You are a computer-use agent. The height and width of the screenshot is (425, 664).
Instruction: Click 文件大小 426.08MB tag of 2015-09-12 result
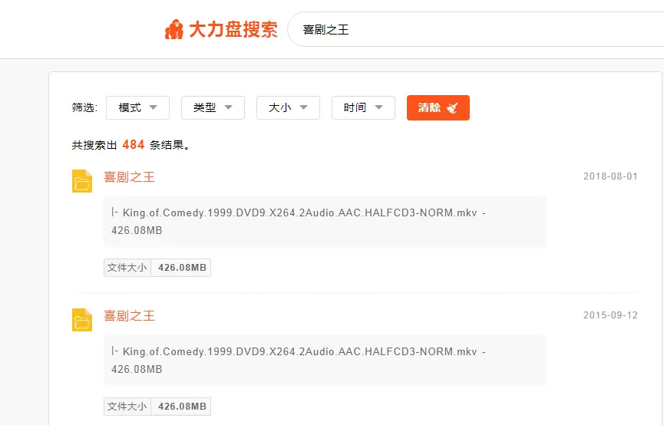click(157, 407)
